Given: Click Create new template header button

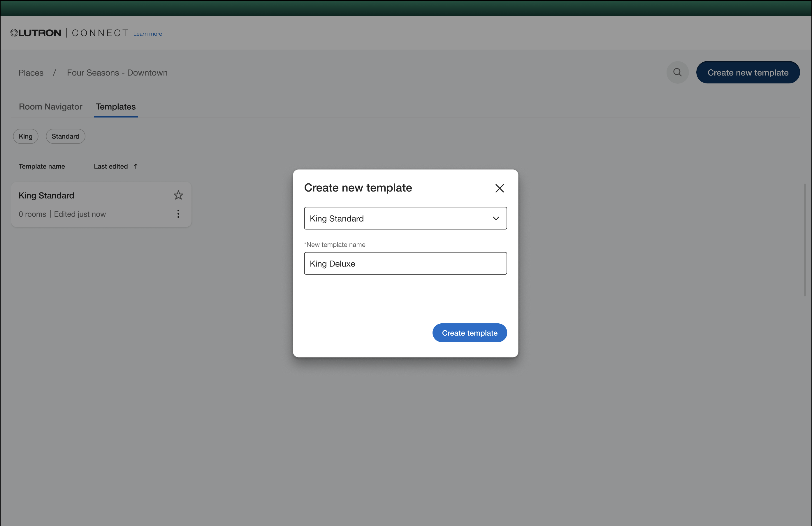Looking at the screenshot, I should coord(748,72).
